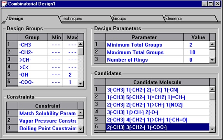The image size is (223, 140).
Task: Click the Group column header
Action: 33,37
